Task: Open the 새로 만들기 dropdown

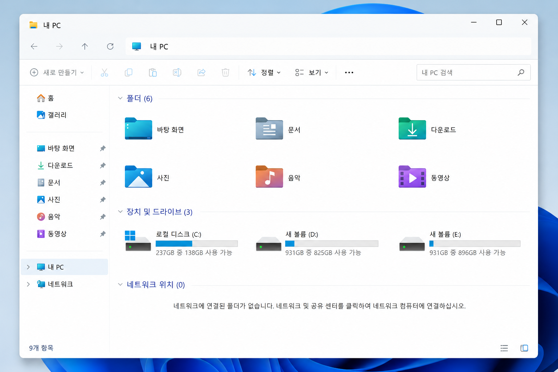Action: click(x=57, y=73)
